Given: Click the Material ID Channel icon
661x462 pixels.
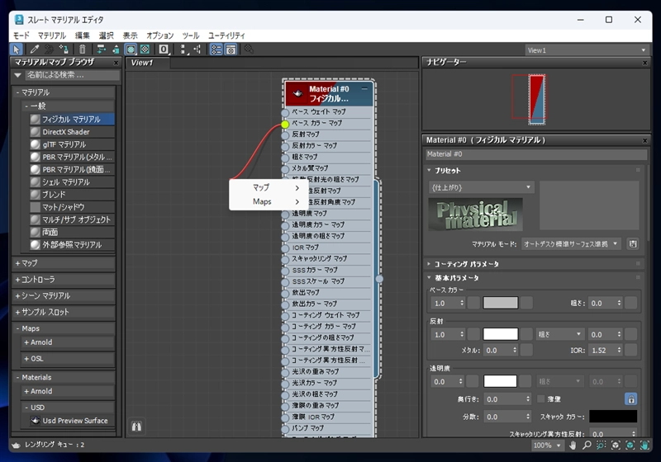Looking at the screenshot, I should [164, 49].
